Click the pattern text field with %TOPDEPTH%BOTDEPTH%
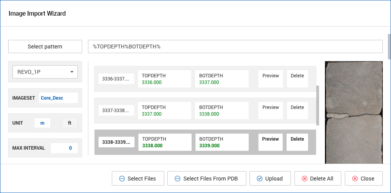The height and width of the screenshot is (193, 391). click(x=235, y=46)
